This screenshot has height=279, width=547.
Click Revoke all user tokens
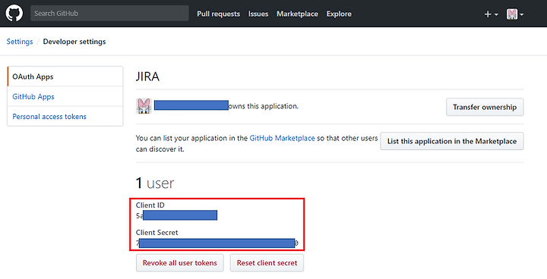pyautogui.click(x=179, y=263)
